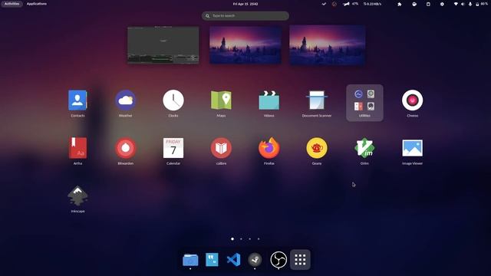
Task: Switch to the first workspace thumbnail
Action: click(x=163, y=45)
